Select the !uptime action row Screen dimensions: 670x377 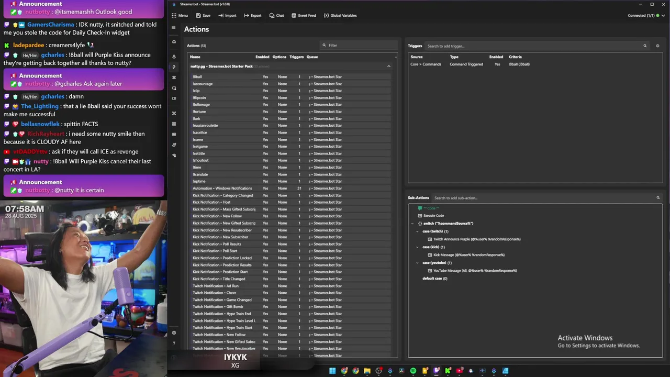point(290,181)
